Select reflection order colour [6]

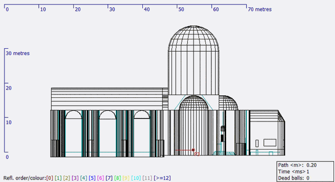[100, 178]
